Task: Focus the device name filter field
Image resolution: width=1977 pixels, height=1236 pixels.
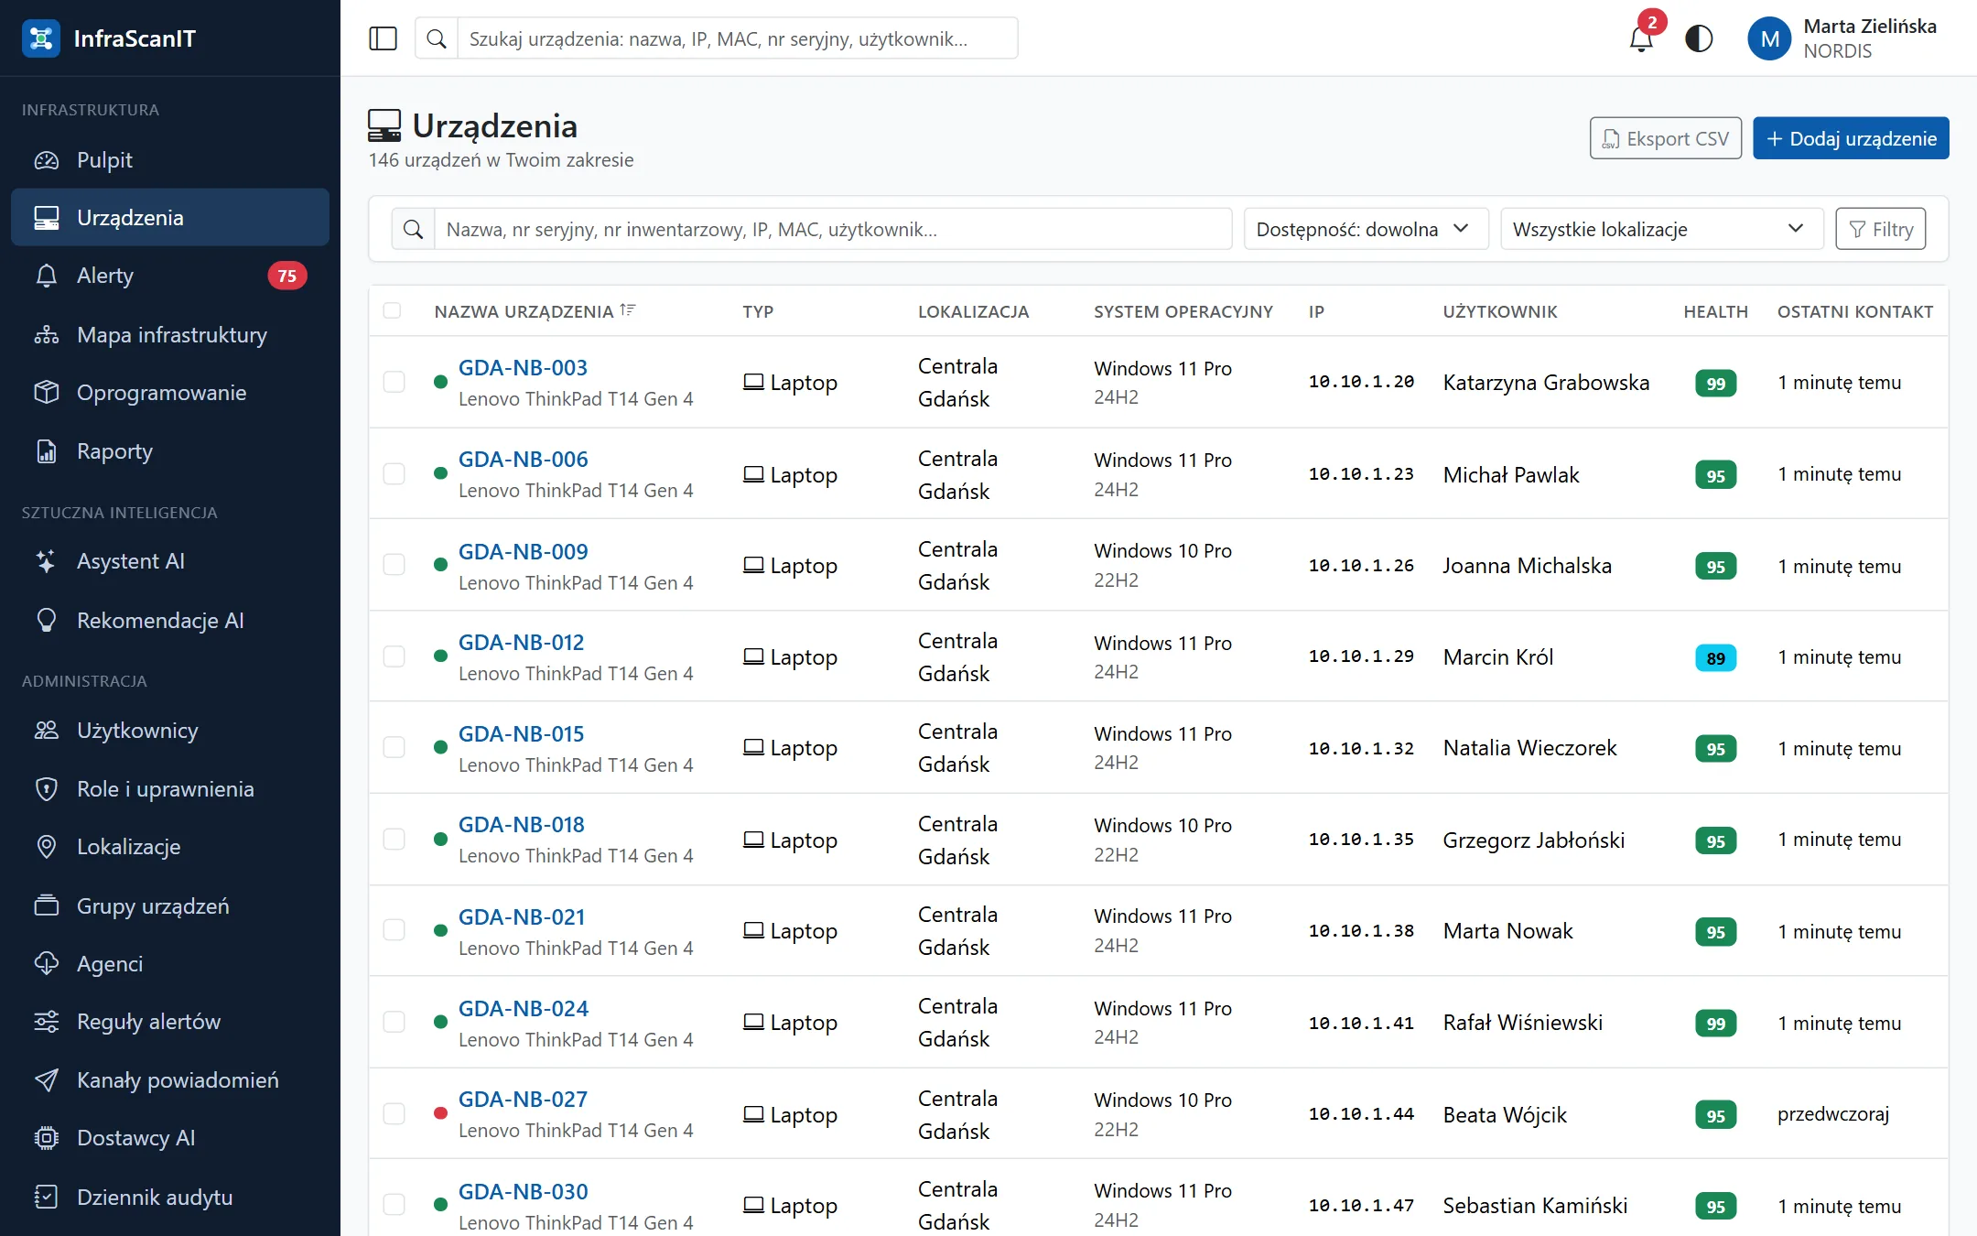Action: pos(832,229)
